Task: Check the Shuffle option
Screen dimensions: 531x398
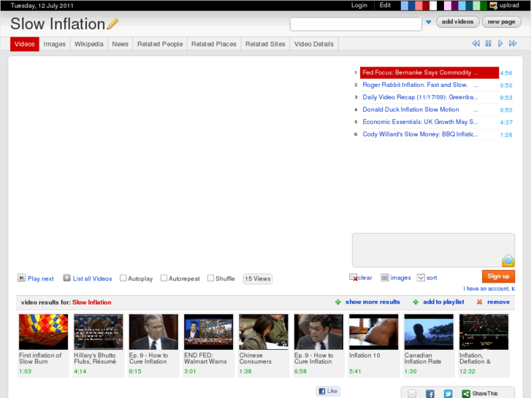Action: (x=210, y=278)
